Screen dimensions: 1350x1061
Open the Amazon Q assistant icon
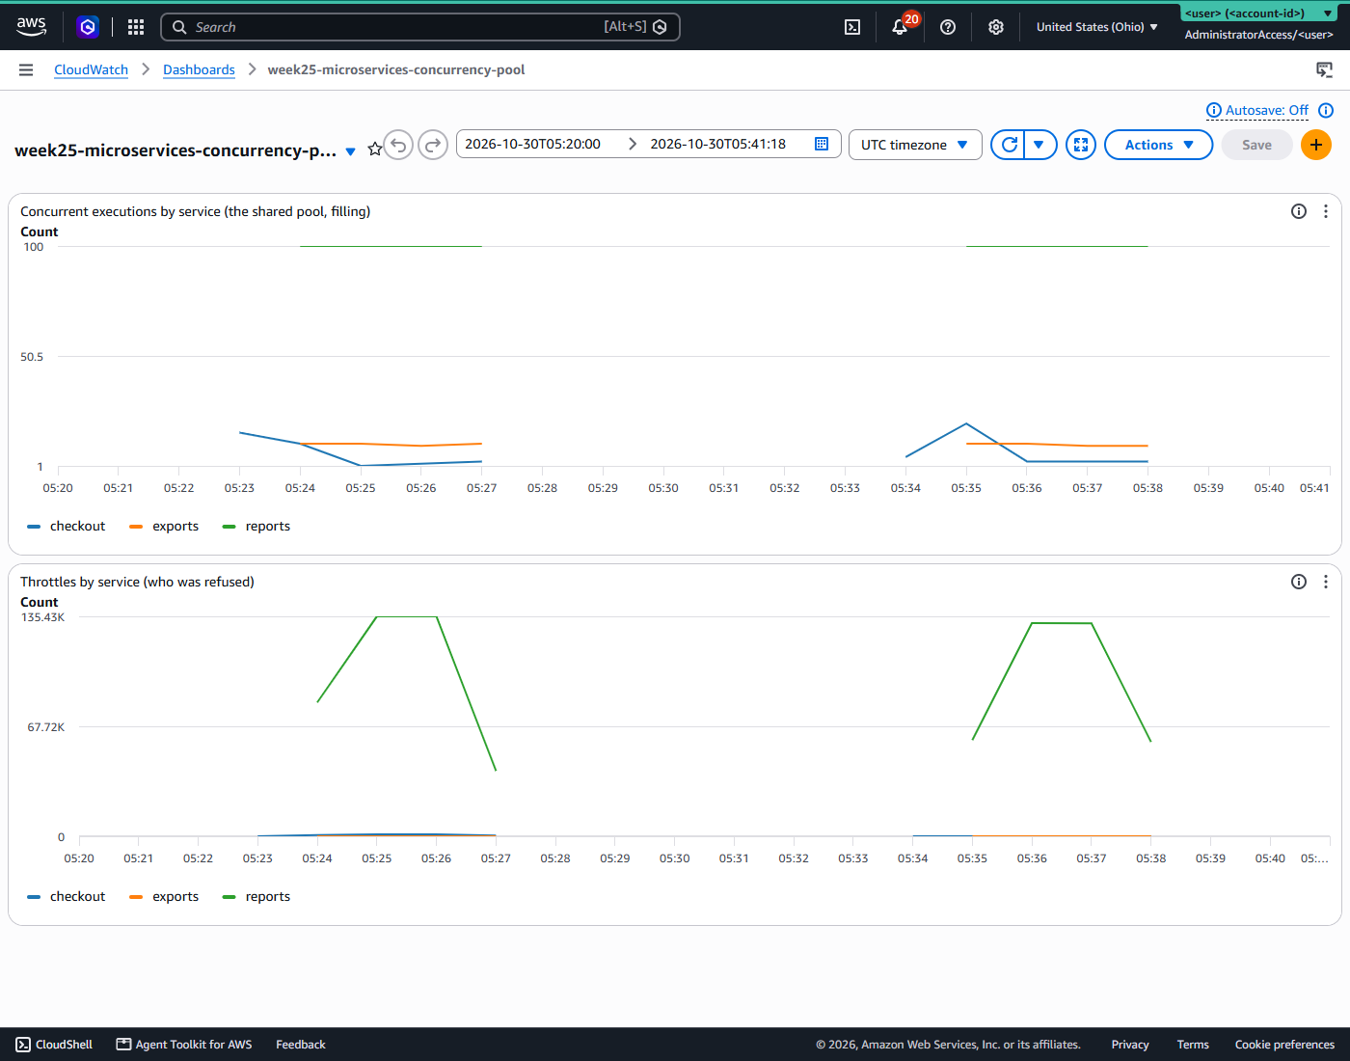click(88, 27)
